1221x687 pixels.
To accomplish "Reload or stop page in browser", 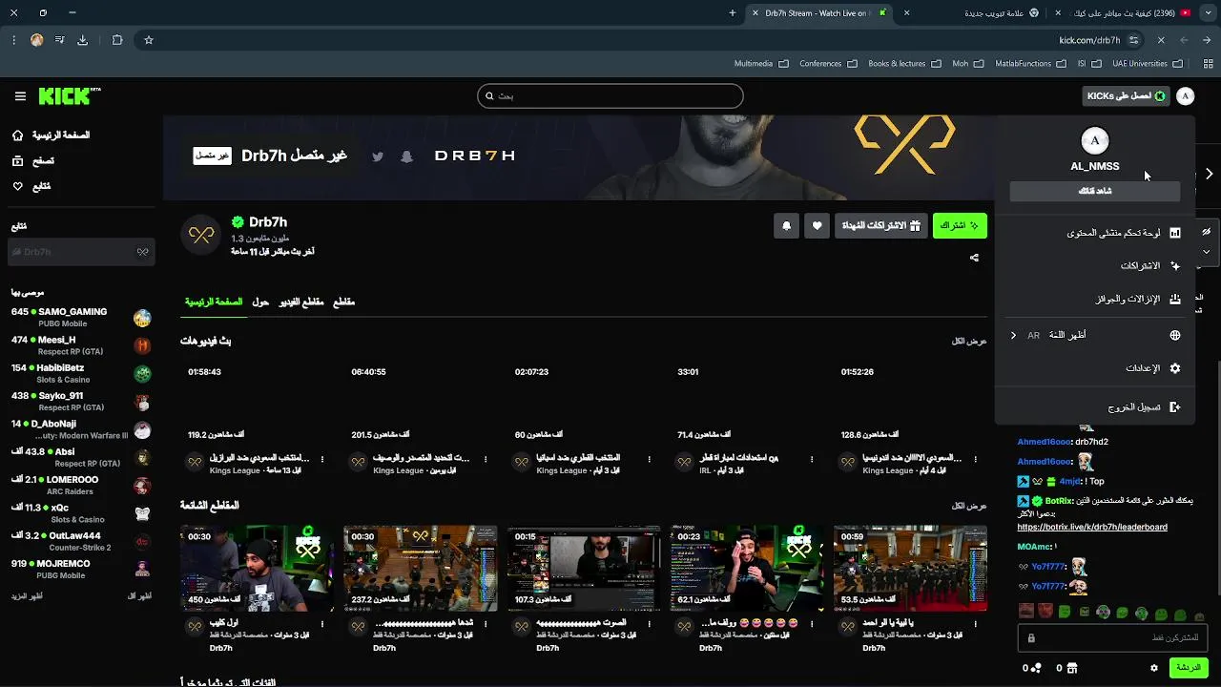I will tap(1161, 40).
